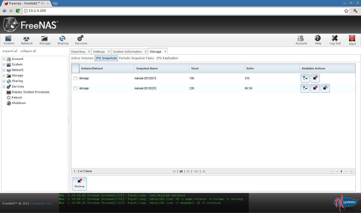Expand the Storage tree item
Image resolution: width=361 pixels, height=213 pixels.
click(4, 75)
